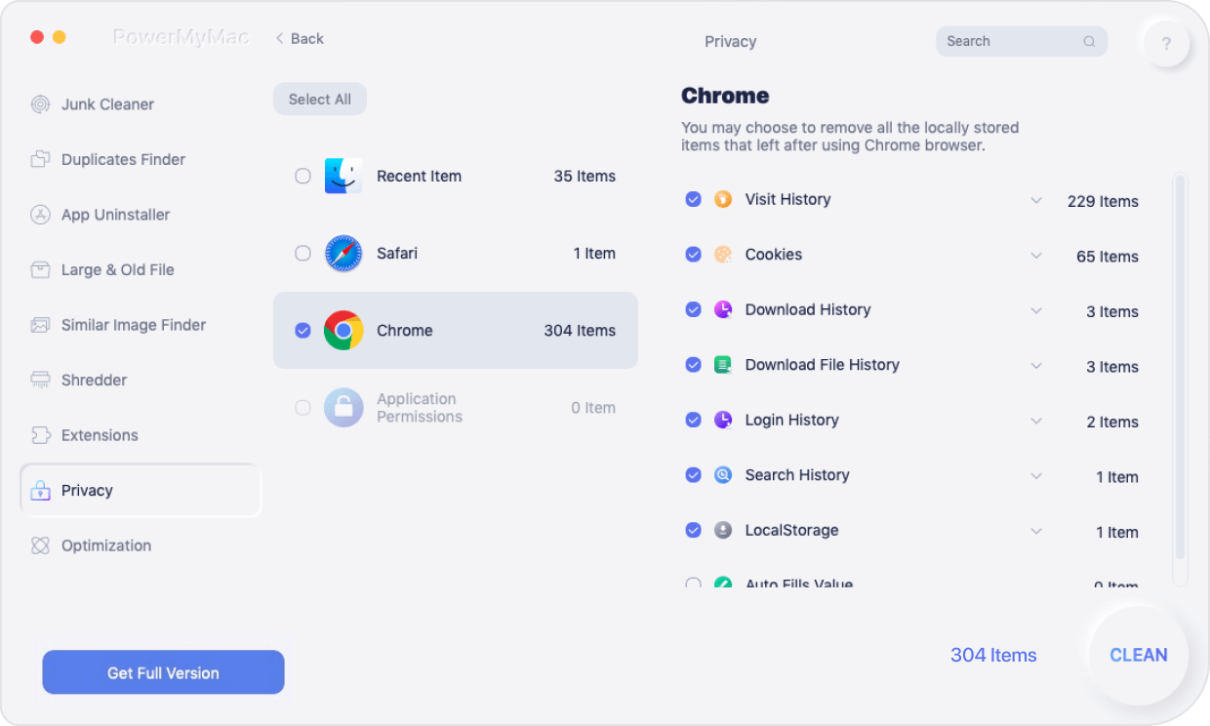
Task: Click the Junk Cleaner sidebar icon
Action: (x=40, y=104)
